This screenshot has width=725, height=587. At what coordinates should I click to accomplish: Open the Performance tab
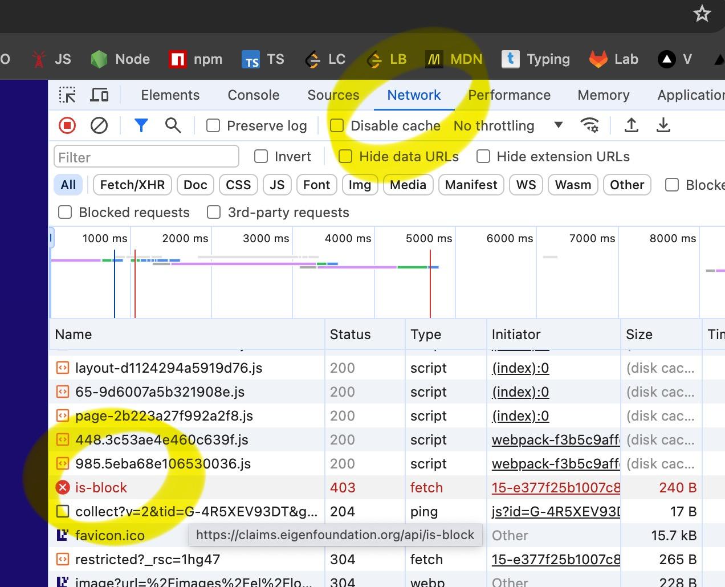coord(509,95)
